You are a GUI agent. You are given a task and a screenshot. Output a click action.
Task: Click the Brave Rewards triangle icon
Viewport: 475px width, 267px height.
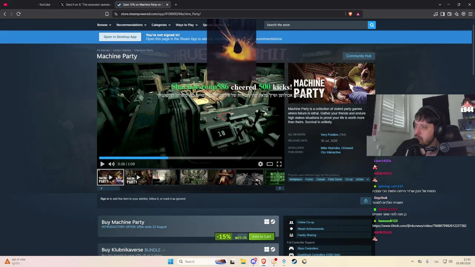coord(358,14)
